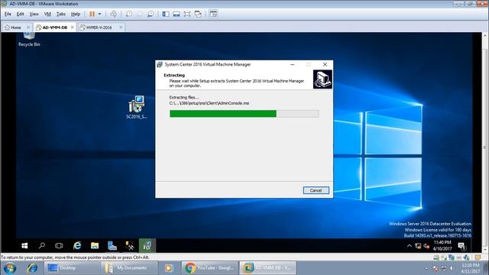Click the guest network tray icon

418,246
